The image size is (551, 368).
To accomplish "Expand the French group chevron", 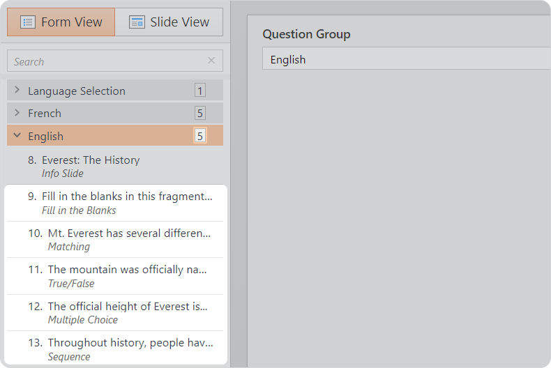I will pos(17,113).
